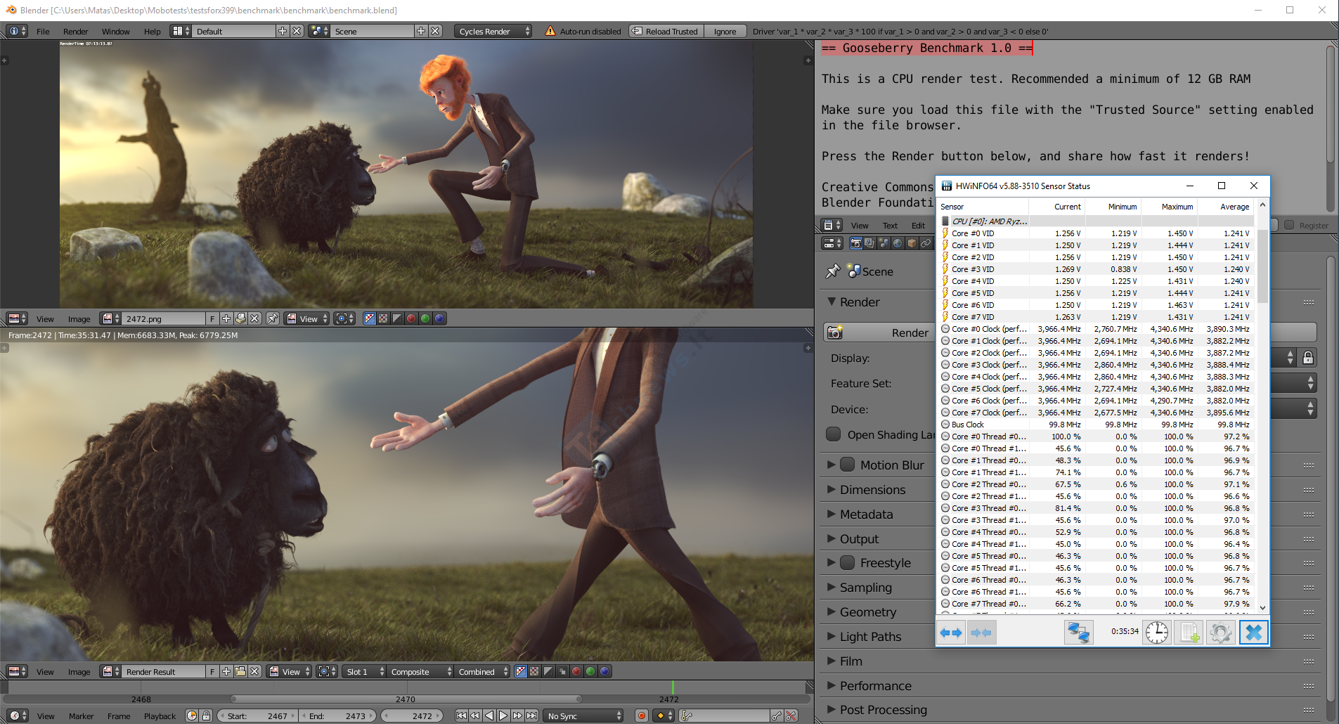Show red channel in the Render Result viewer
The image size is (1339, 724).
click(x=576, y=671)
